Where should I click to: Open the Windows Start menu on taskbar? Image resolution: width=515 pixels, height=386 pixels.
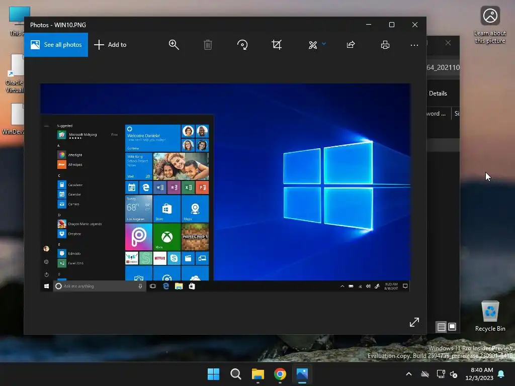pyautogui.click(x=213, y=374)
